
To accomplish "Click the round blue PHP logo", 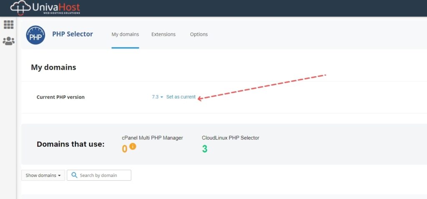I will tap(35, 35).
